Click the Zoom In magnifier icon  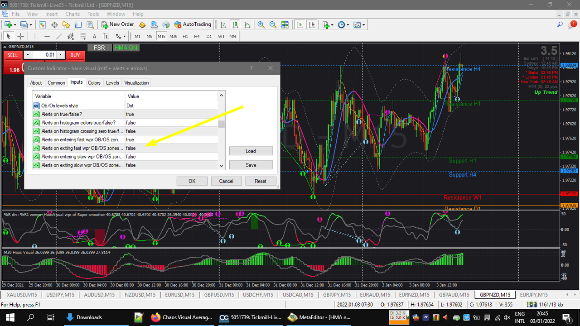click(261, 24)
